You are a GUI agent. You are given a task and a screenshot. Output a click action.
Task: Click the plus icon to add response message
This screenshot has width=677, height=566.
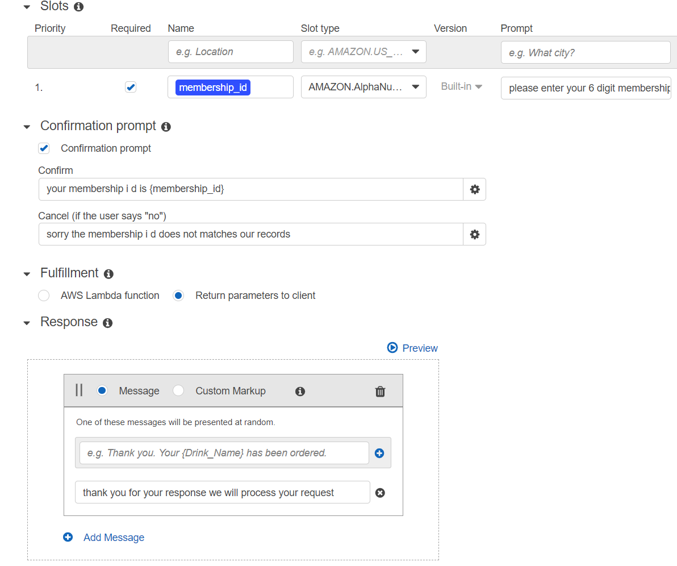pyautogui.click(x=380, y=453)
